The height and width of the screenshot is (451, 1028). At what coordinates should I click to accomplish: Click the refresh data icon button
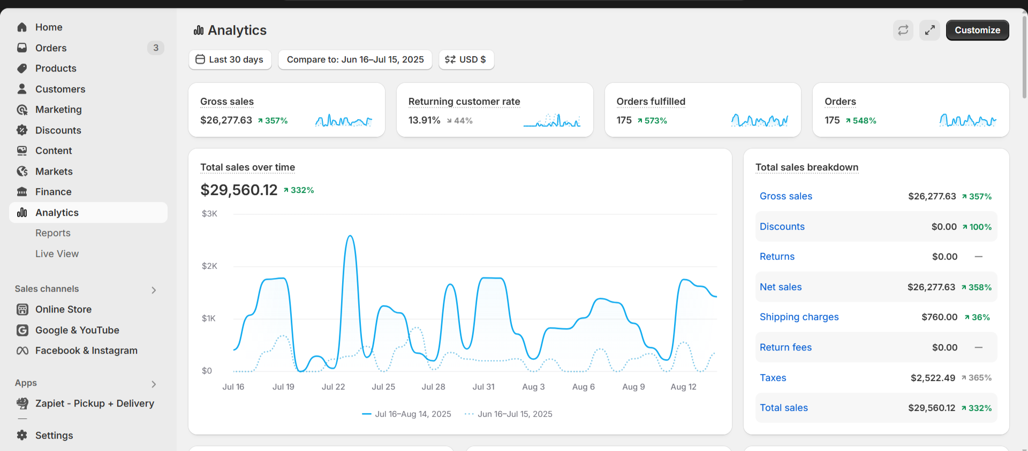coord(903,30)
